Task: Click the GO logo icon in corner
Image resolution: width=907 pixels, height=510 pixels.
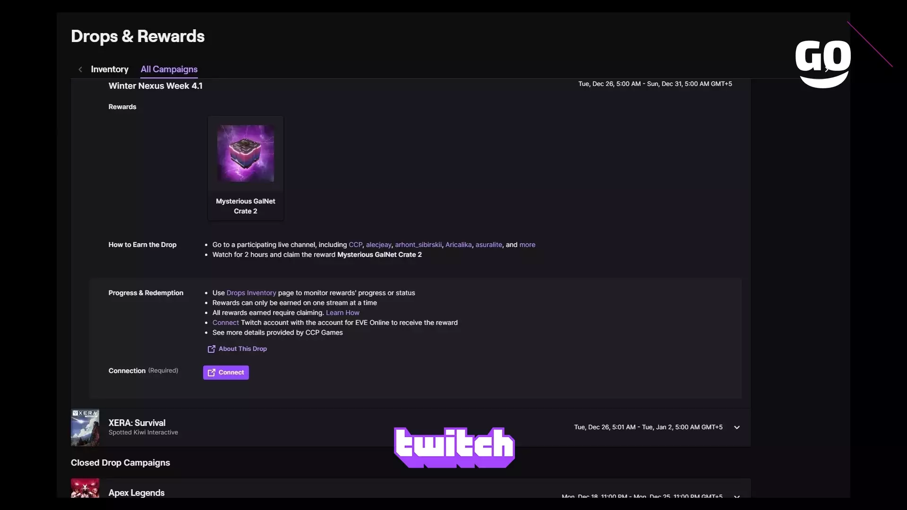Action: 823,64
